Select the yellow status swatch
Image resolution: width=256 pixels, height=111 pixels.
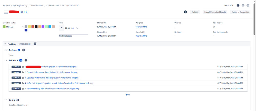(29, 27)
